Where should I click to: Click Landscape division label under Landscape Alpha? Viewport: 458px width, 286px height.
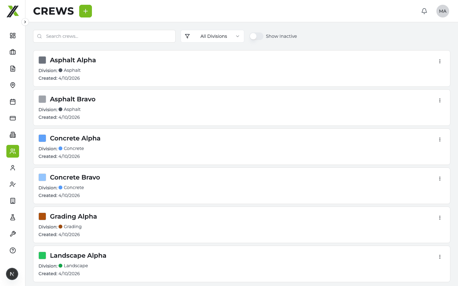point(76,266)
